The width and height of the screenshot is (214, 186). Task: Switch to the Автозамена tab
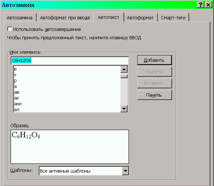19,17
